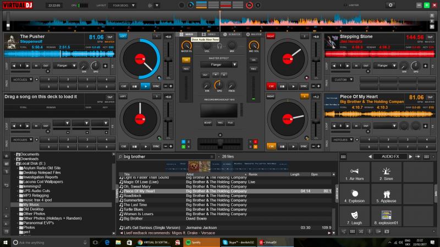Toggle loop OUT on The Pusher deck
This screenshot has height=247, width=440.
(x=46, y=66)
